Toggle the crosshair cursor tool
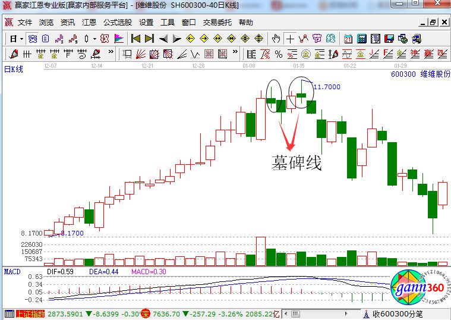Viewport: 451px width, 320px height. [x=290, y=39]
